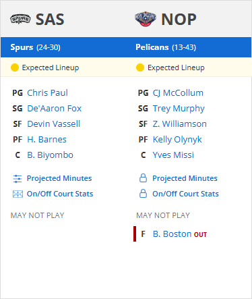Image resolution: width=252 pixels, height=299 pixels.
Task: View Spurs Projected Minutes
Action: pyautogui.click(x=59, y=178)
